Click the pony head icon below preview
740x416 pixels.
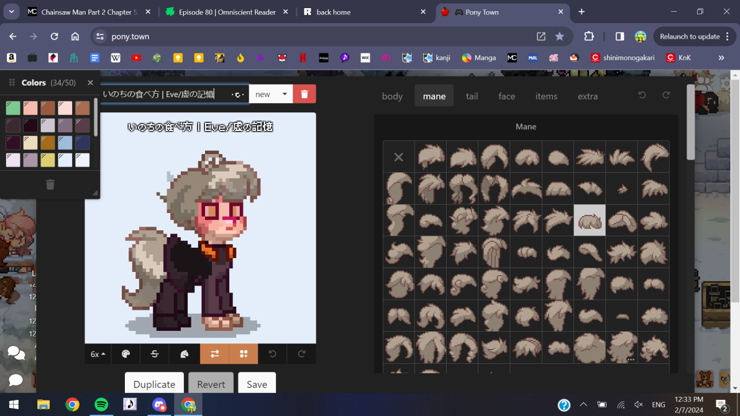tap(185, 354)
